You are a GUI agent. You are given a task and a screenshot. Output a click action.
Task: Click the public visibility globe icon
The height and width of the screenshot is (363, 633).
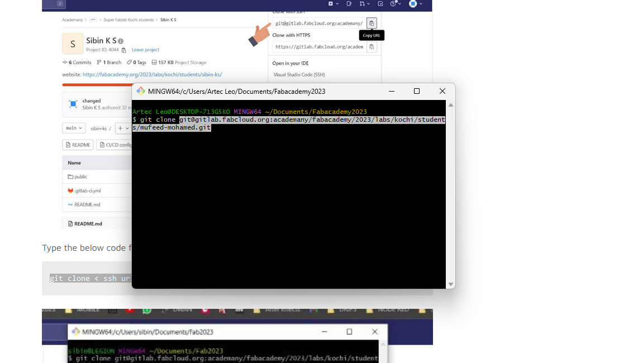tap(121, 41)
